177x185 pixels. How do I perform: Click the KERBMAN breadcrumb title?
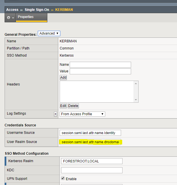(64, 10)
